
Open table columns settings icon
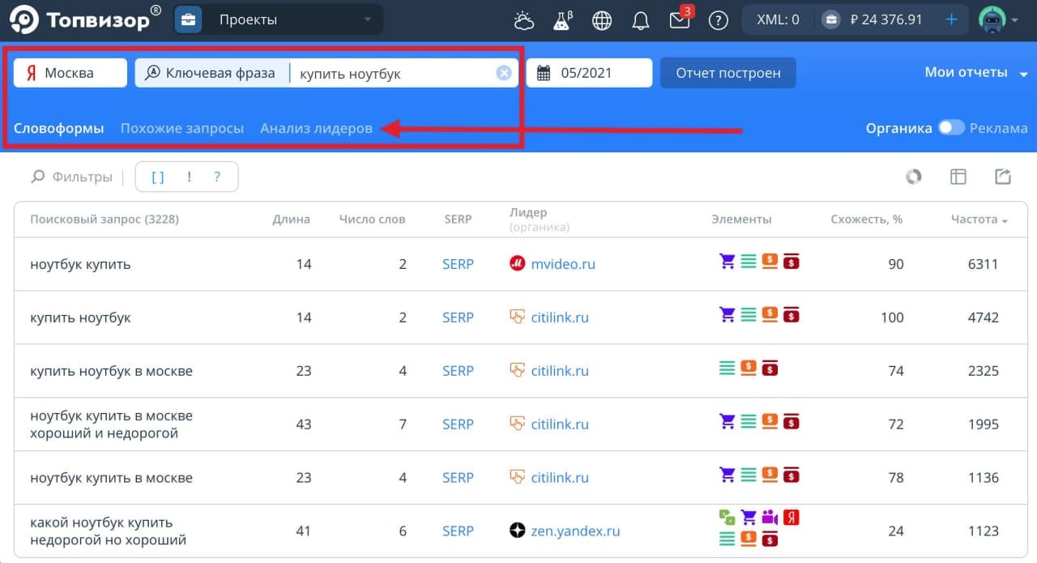958,177
